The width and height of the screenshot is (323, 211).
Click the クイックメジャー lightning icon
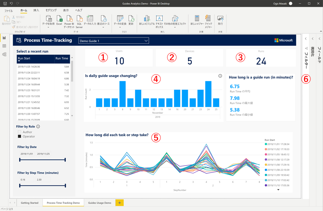pyautogui.click(x=208, y=18)
